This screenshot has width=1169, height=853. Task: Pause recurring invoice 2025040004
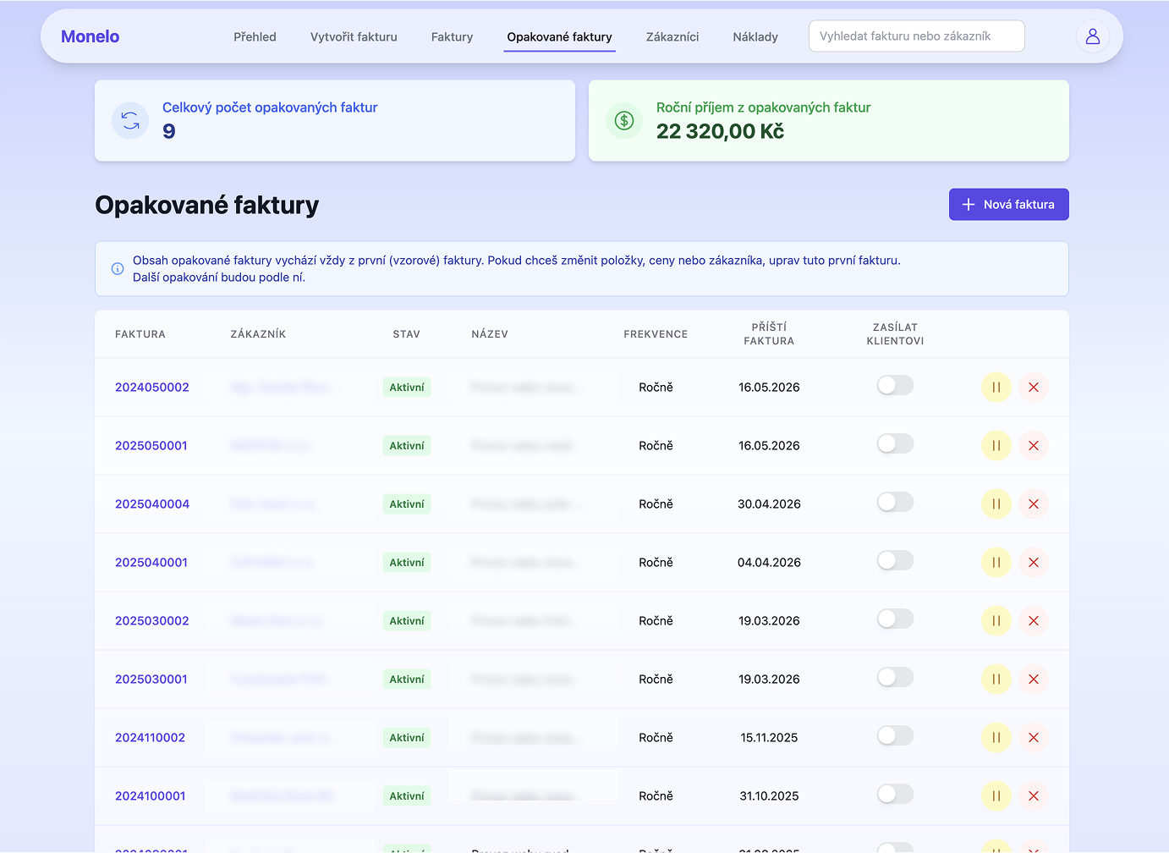coord(996,504)
